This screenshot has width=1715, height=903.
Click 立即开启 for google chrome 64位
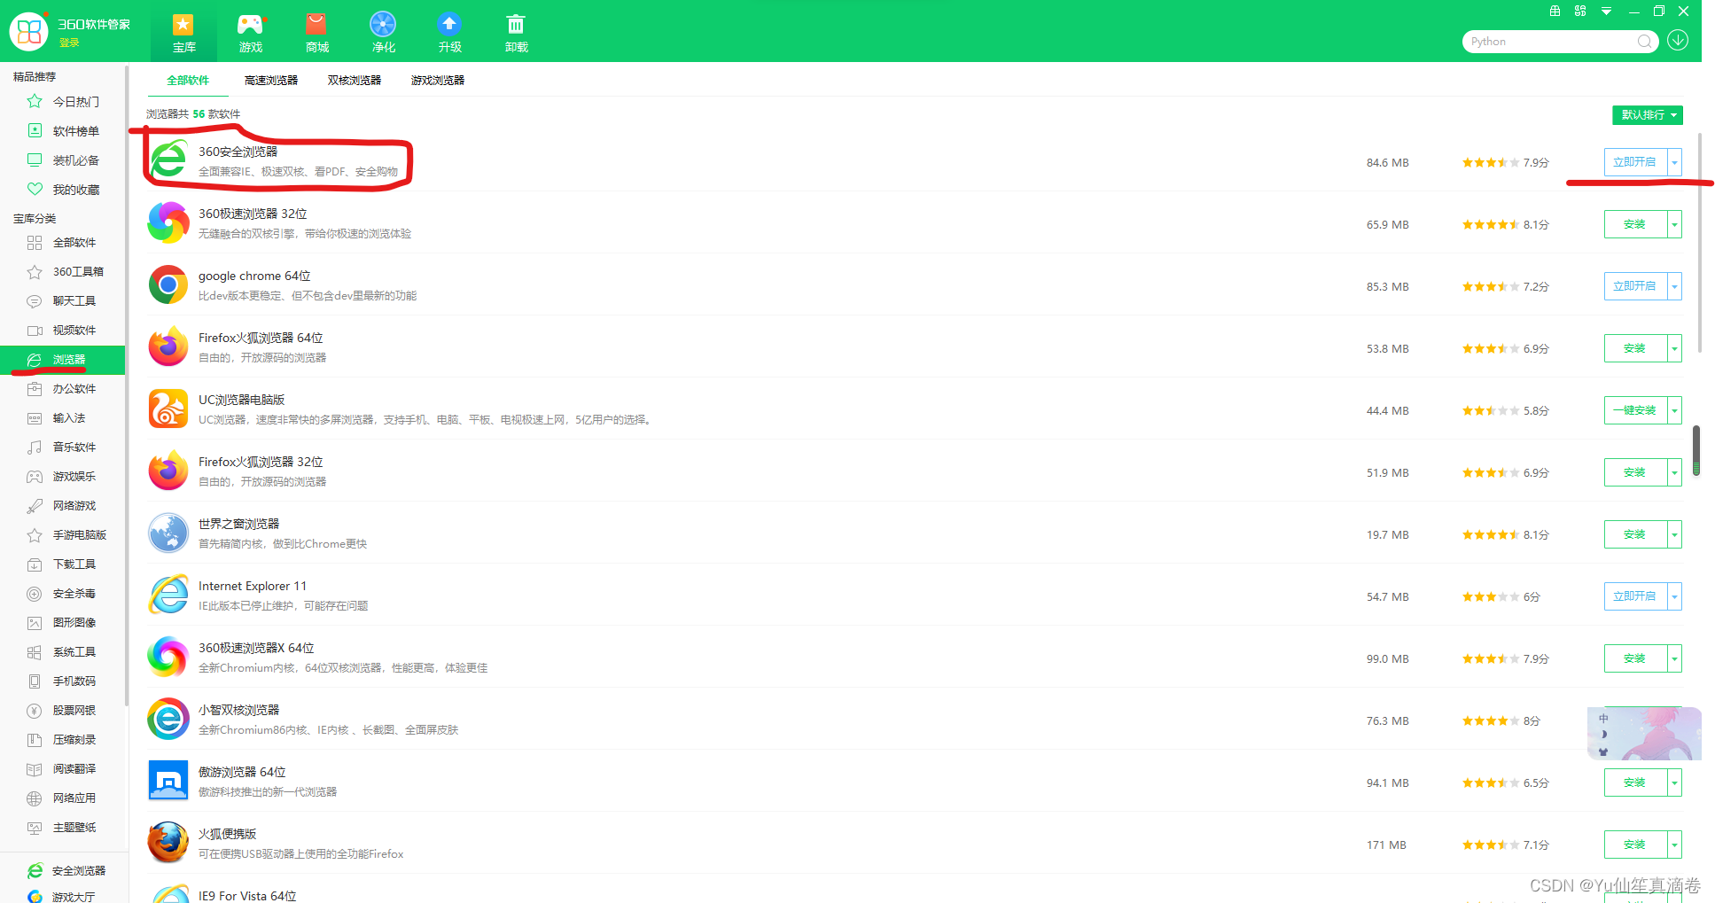point(1635,286)
